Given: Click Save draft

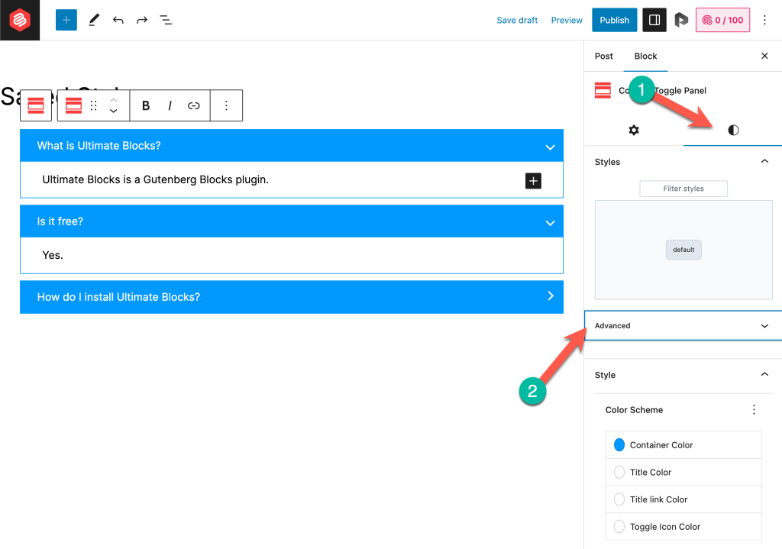Looking at the screenshot, I should point(517,20).
